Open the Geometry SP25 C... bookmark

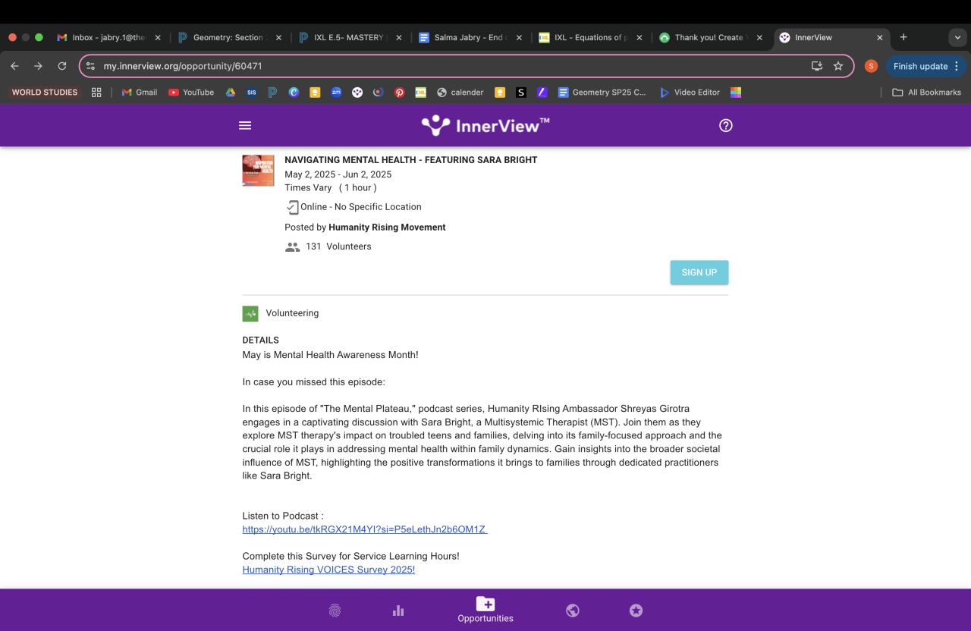(x=602, y=93)
